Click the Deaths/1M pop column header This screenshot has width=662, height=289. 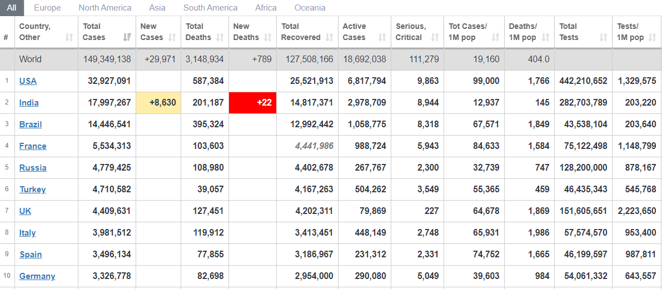(x=522, y=32)
